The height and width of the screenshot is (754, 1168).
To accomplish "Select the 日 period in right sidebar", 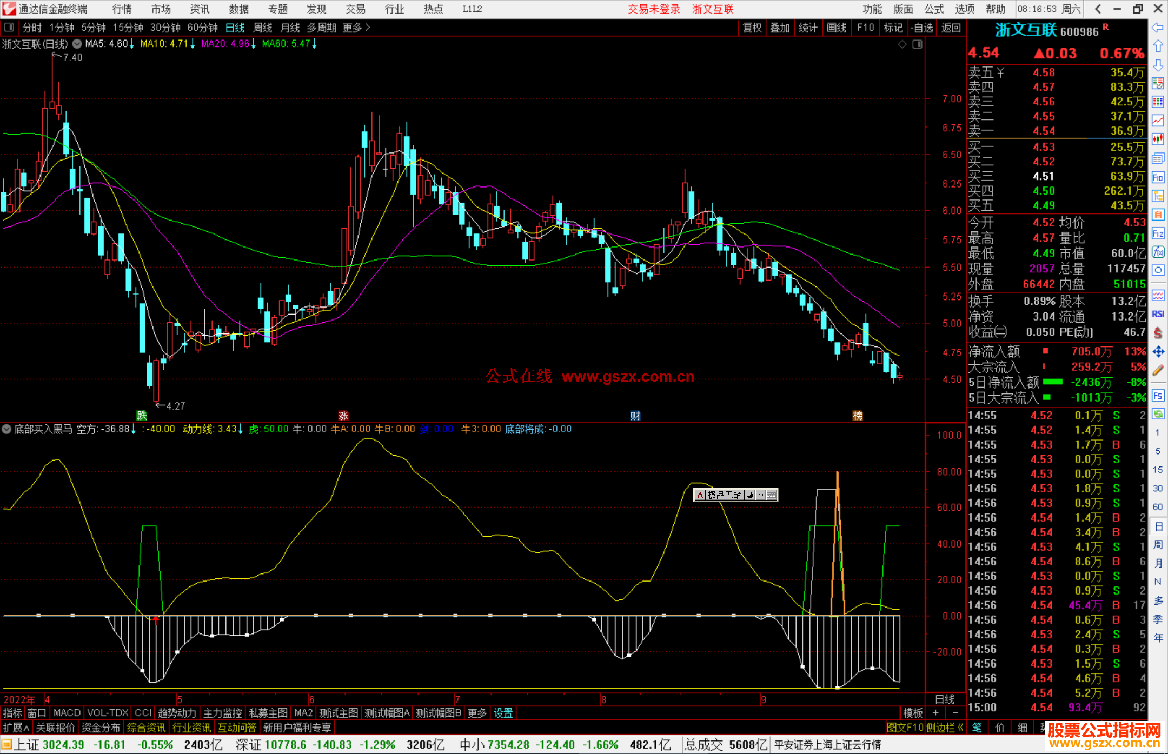I will (x=1158, y=526).
